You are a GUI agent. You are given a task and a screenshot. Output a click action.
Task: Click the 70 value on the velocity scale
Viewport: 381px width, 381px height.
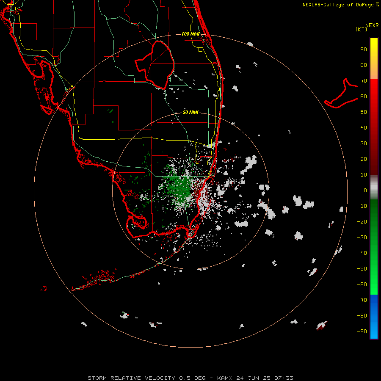[x=364, y=81]
